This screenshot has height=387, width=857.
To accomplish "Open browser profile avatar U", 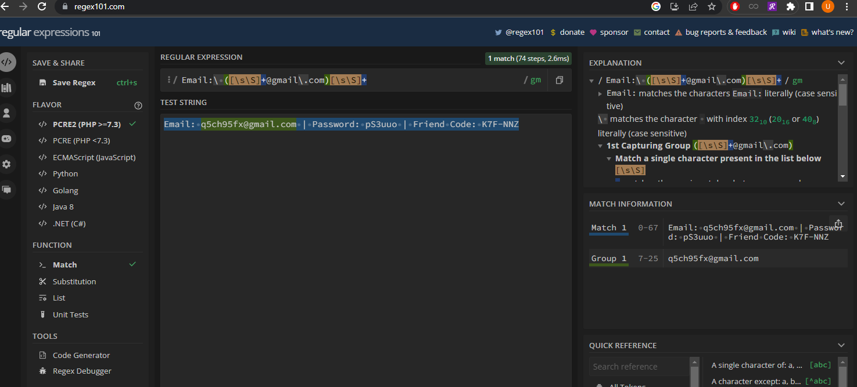I will [827, 6].
